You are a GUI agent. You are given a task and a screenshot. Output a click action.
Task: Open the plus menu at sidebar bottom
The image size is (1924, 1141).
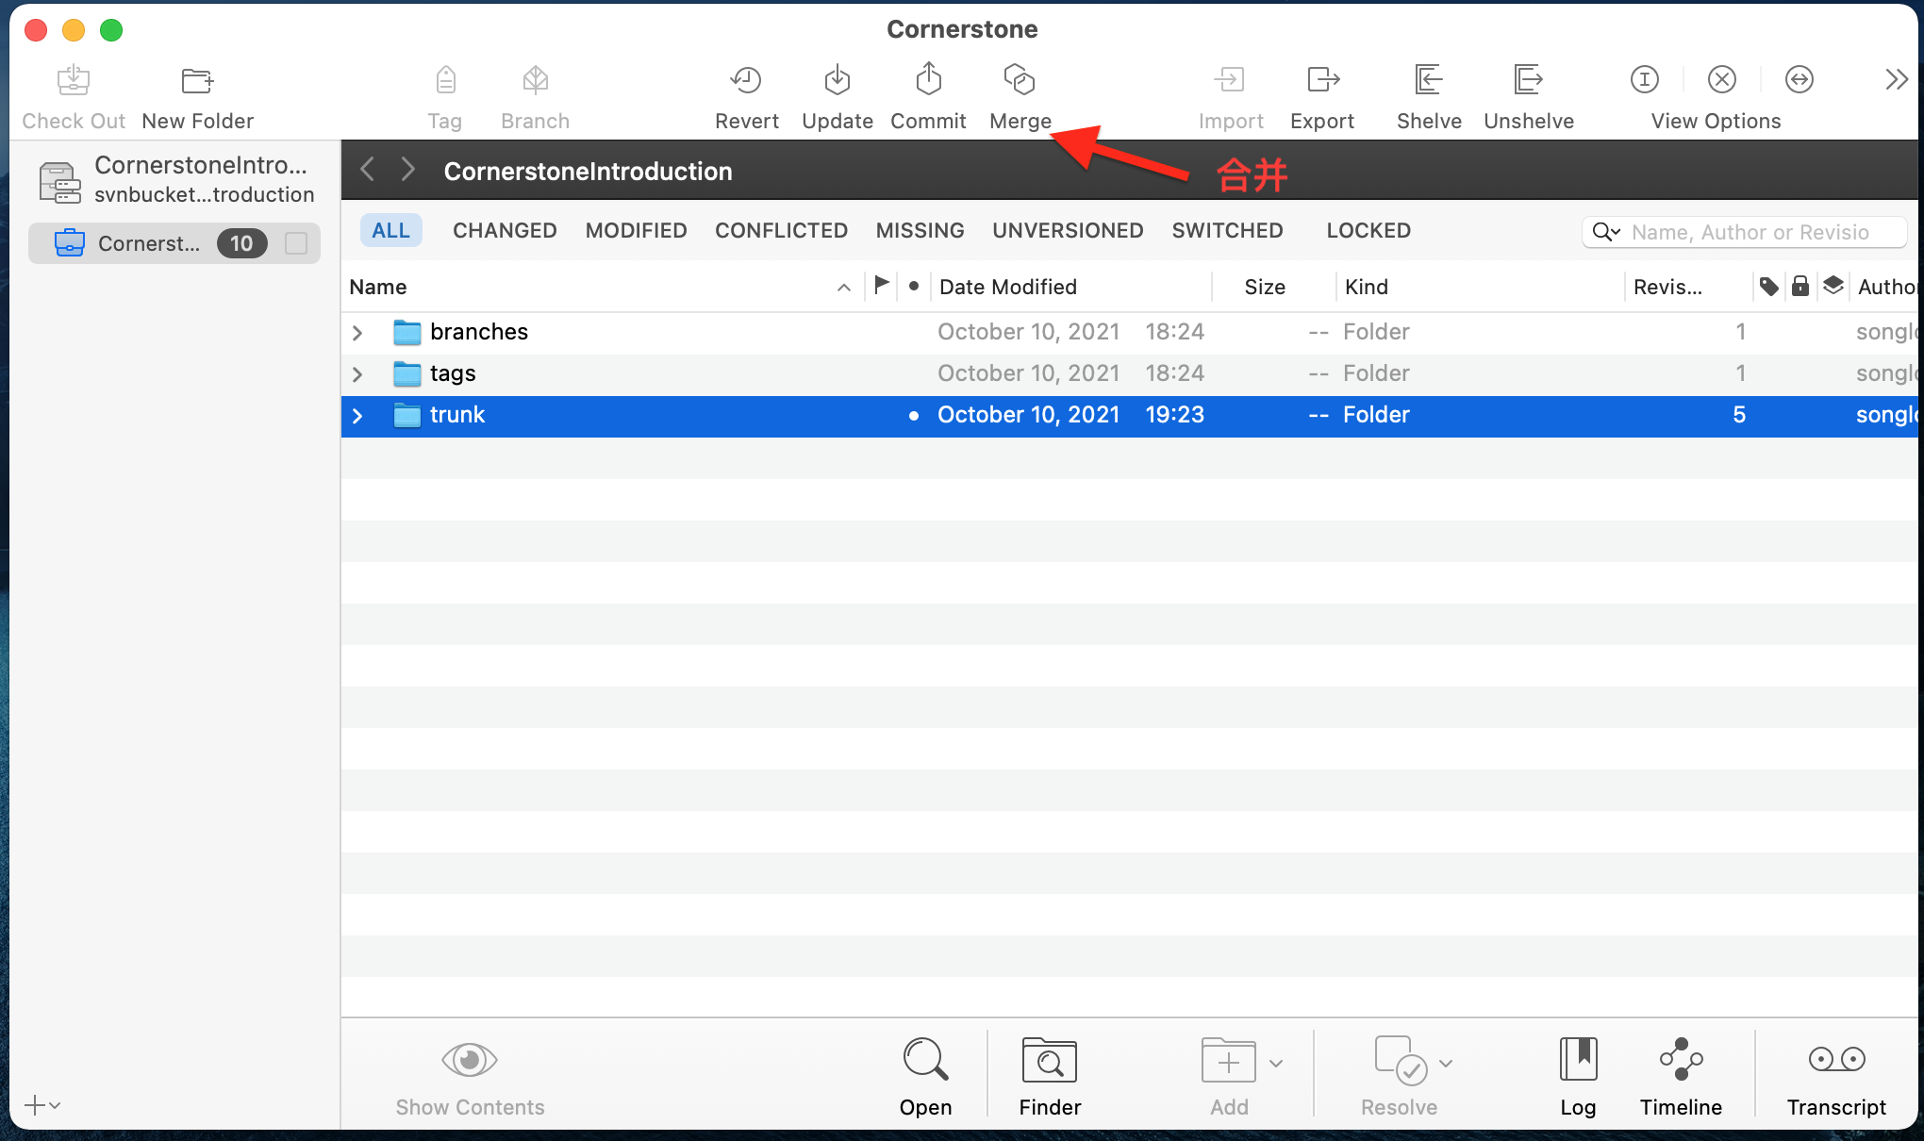point(42,1105)
